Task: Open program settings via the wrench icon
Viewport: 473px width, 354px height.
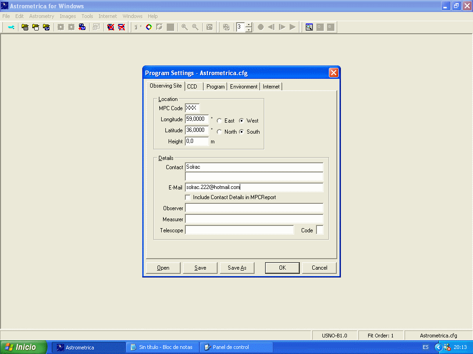Action: click(x=11, y=27)
